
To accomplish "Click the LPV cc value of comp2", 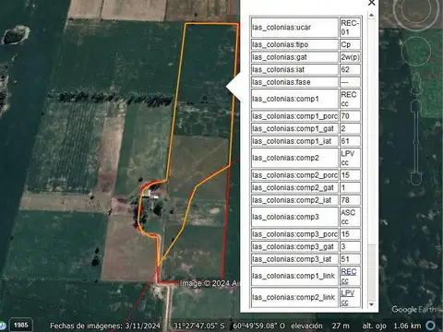I will (350, 158).
